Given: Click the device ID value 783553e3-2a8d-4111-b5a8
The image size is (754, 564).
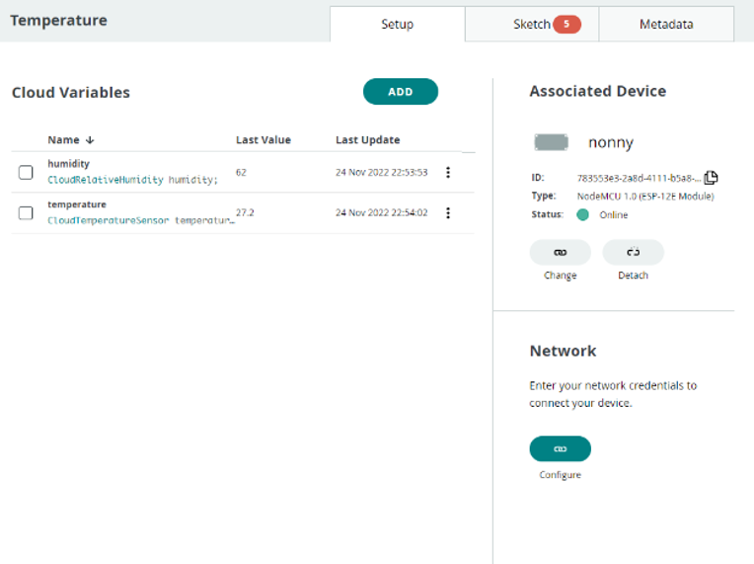Looking at the screenshot, I should coord(640,179).
